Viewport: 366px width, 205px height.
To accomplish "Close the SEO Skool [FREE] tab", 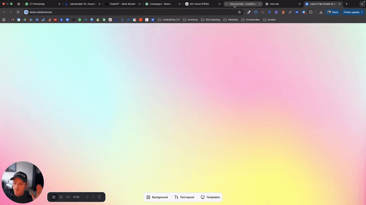I will pyautogui.click(x=219, y=4).
